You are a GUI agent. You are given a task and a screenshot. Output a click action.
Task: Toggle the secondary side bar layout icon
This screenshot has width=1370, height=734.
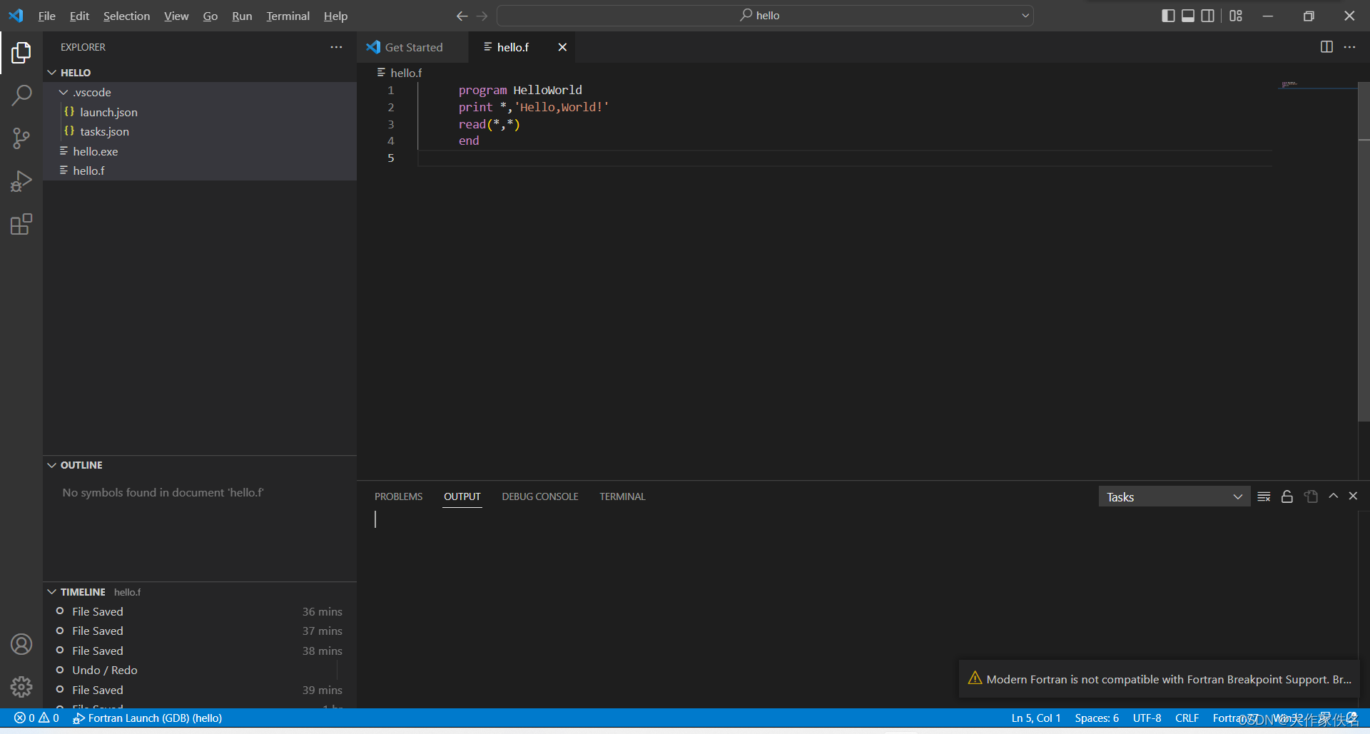(1208, 16)
